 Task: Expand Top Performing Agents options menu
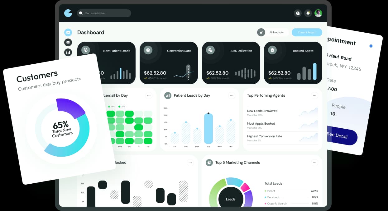pyautogui.click(x=314, y=96)
